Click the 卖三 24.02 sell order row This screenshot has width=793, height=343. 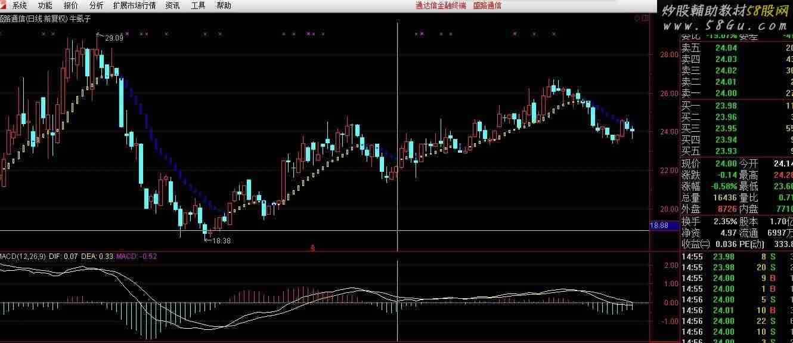(737, 70)
